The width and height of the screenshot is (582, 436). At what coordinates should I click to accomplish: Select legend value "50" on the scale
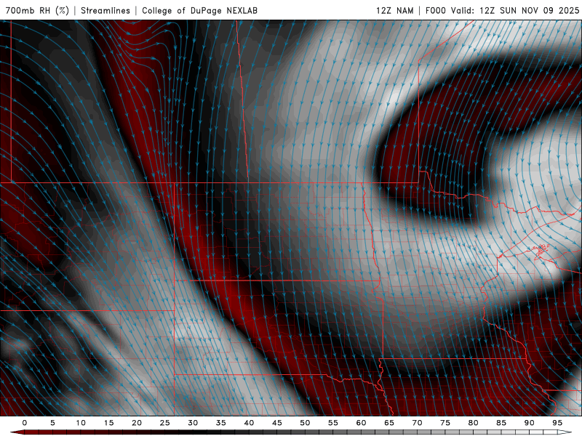(x=305, y=423)
